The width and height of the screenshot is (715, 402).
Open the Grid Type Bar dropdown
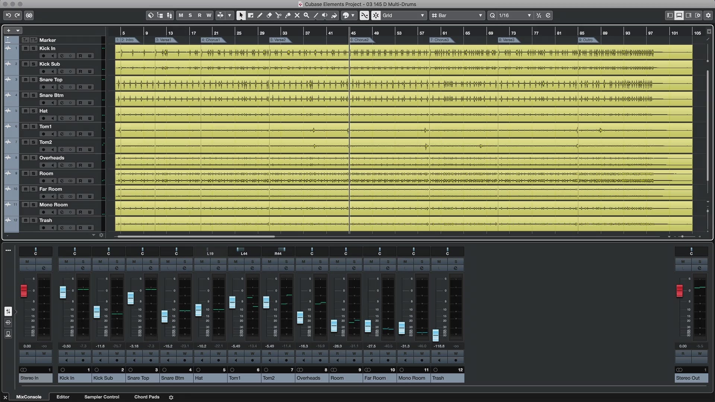pos(457,15)
